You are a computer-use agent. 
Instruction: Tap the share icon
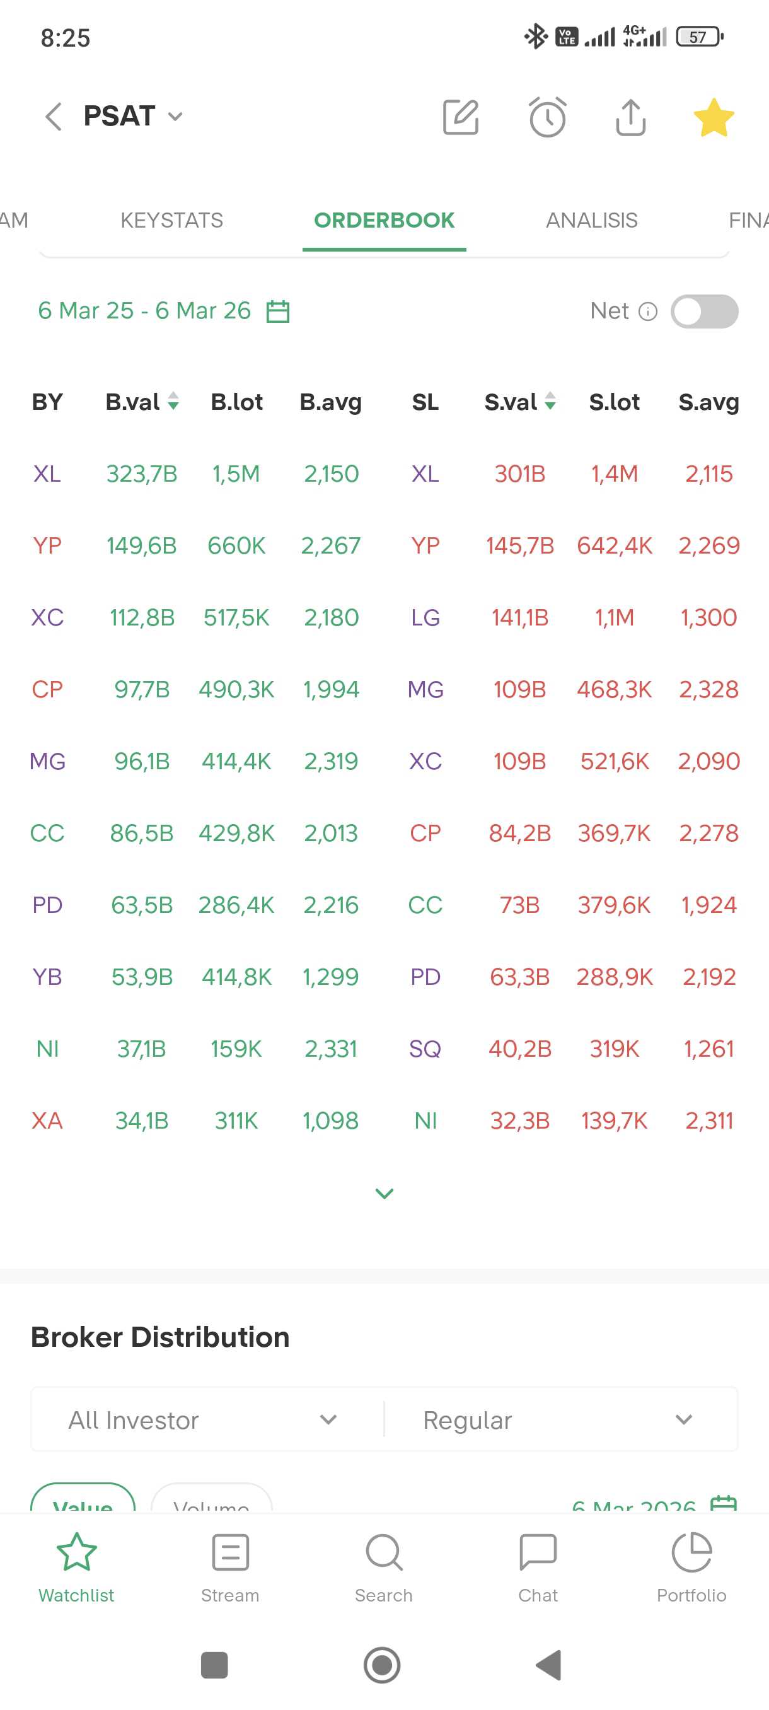coord(630,117)
